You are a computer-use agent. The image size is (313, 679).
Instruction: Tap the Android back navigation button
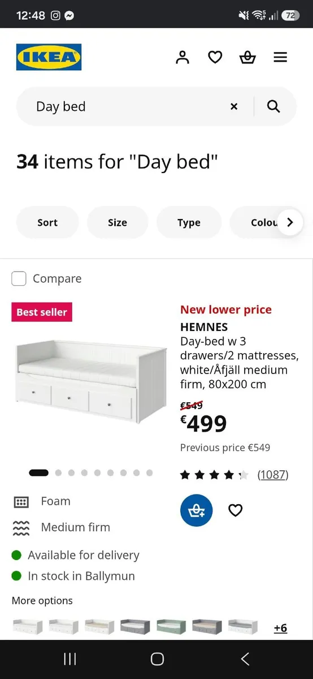(245, 659)
